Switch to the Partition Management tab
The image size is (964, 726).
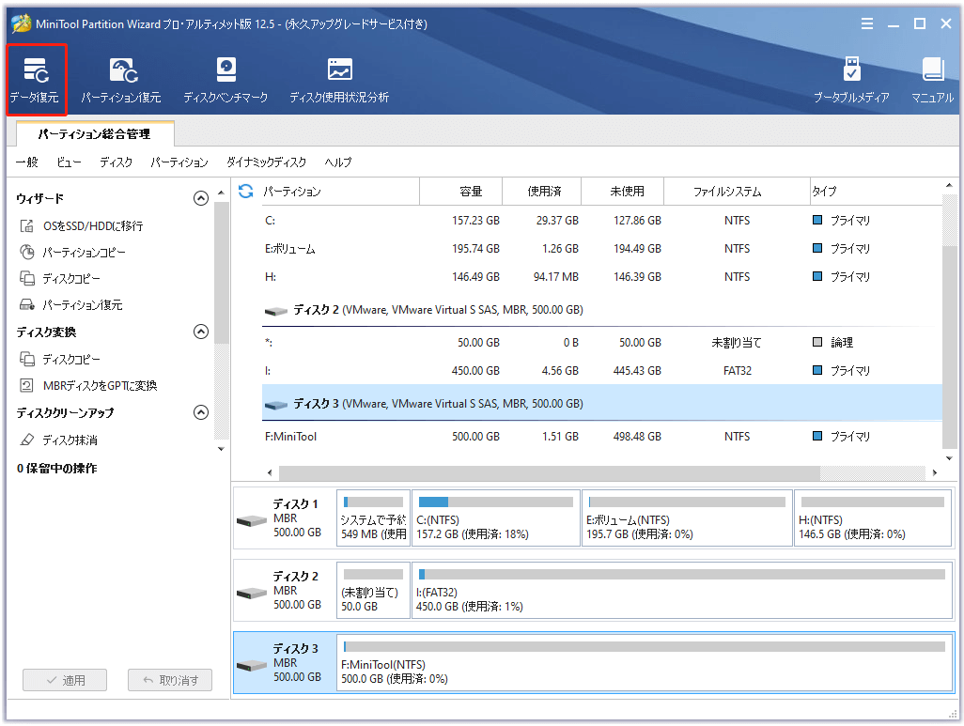(x=95, y=134)
